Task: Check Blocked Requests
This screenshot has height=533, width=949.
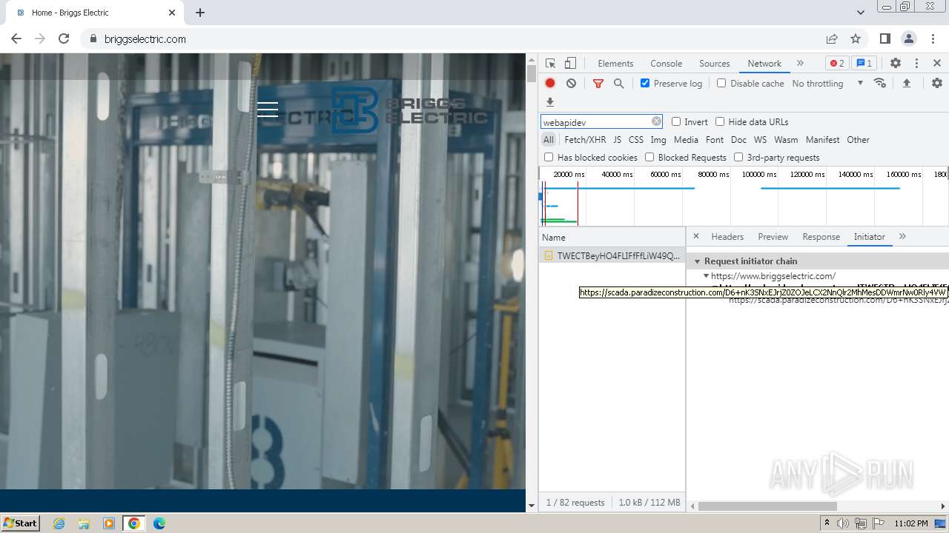Action: (649, 157)
